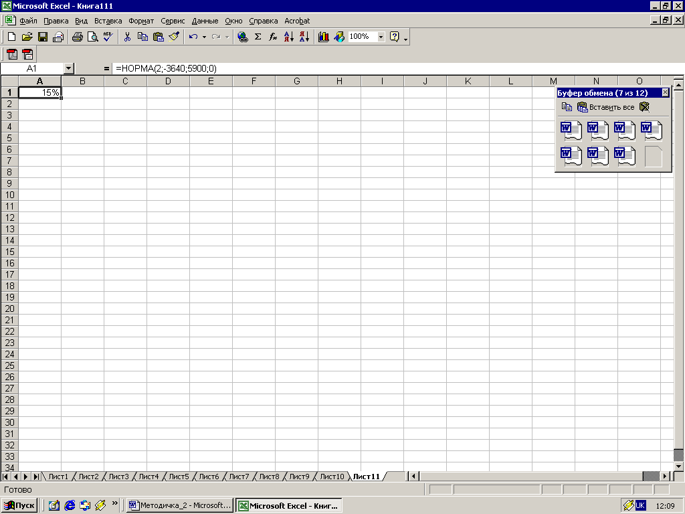Click the first Acrobat PDF toolbar icon
This screenshot has height=514, width=685.
pos(12,54)
